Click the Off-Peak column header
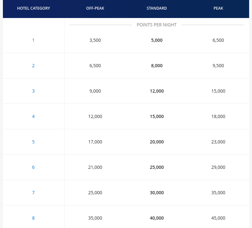The width and height of the screenshot is (252, 228). click(95, 8)
